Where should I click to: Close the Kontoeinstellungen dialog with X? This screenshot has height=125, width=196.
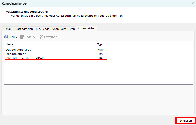click(193, 3)
